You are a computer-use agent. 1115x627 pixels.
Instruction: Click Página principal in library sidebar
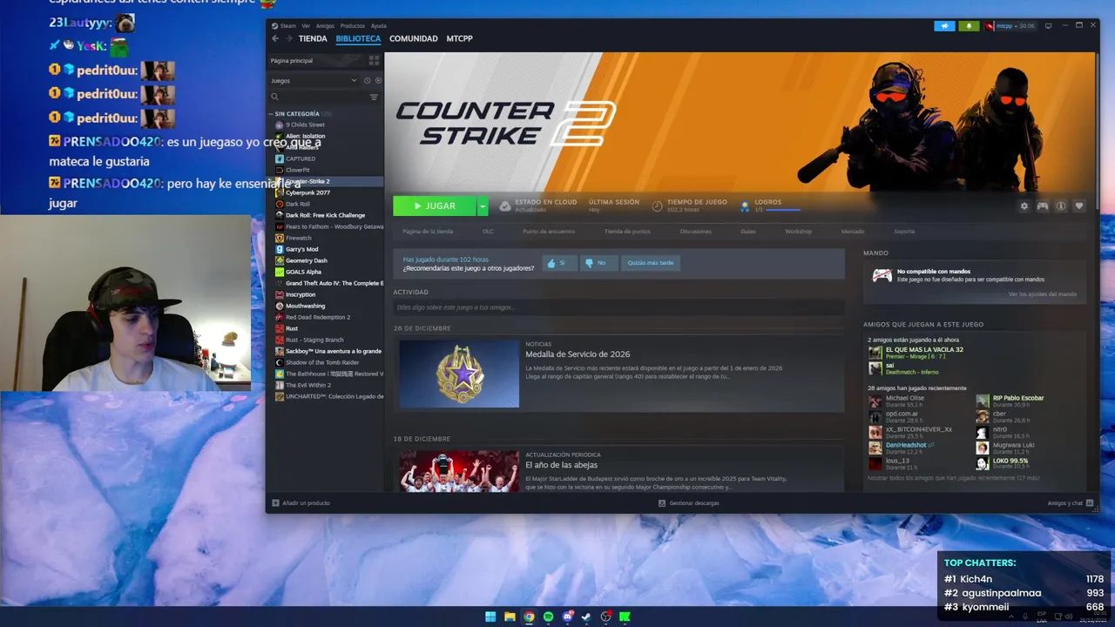pyautogui.click(x=292, y=61)
